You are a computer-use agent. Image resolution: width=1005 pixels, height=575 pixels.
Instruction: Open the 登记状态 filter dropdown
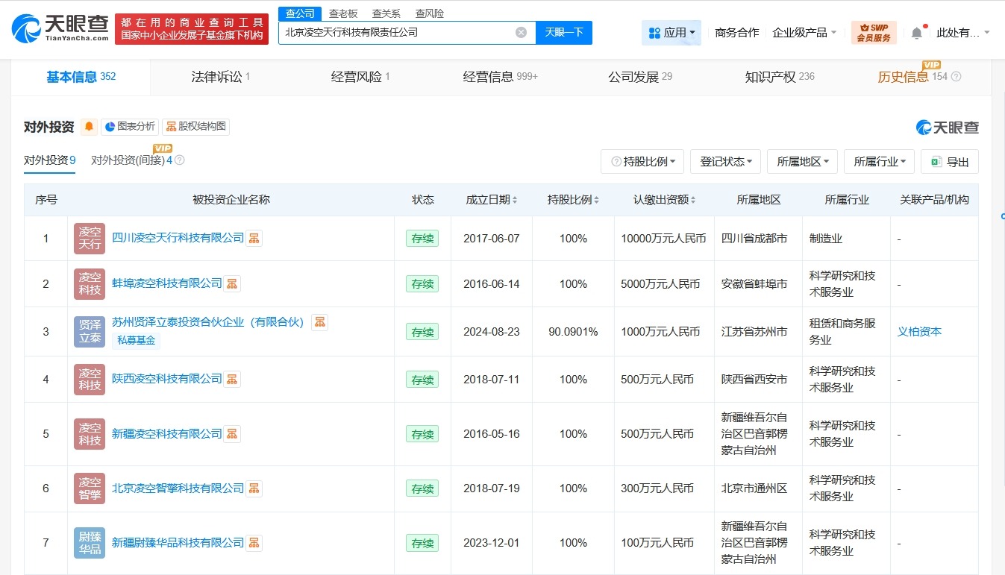[724, 161]
